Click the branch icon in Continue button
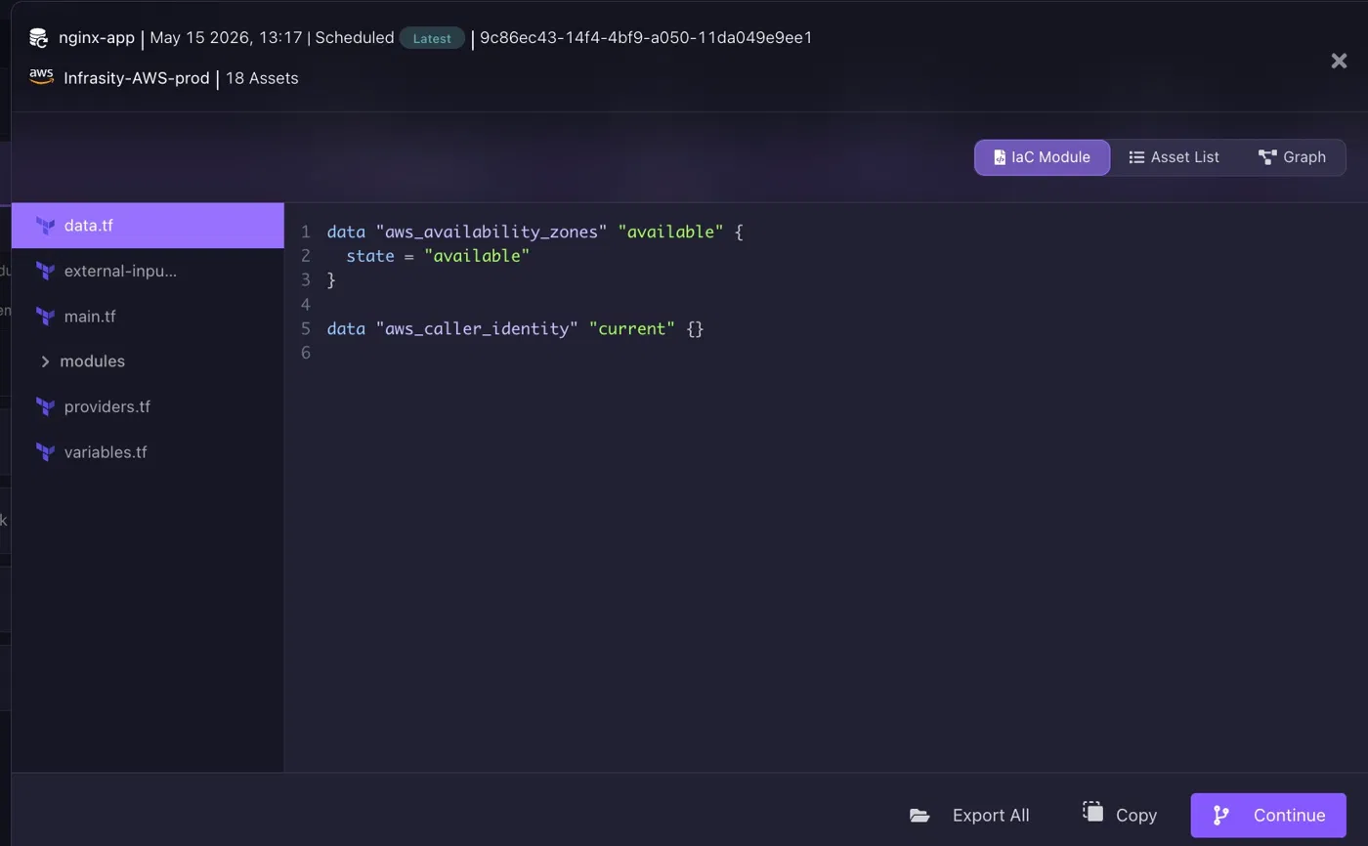Screen dimensions: 1368x846 [1220, 815]
